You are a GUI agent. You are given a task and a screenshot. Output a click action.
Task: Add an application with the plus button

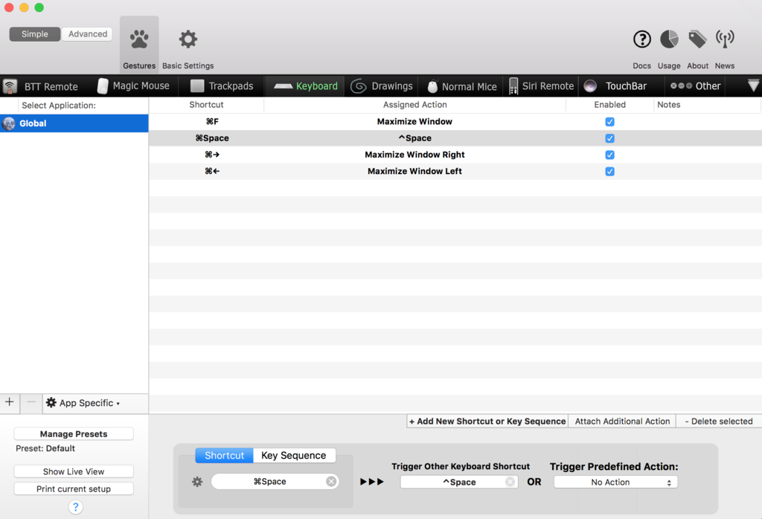pos(9,402)
